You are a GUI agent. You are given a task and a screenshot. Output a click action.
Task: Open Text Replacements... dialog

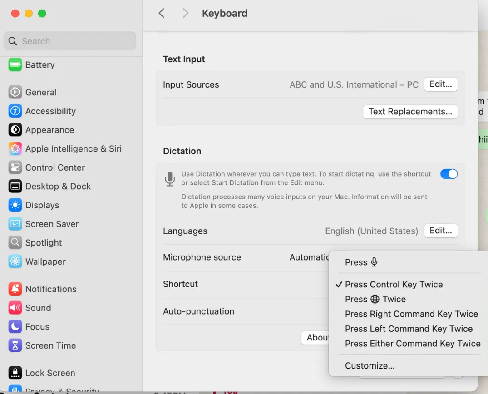[410, 112]
